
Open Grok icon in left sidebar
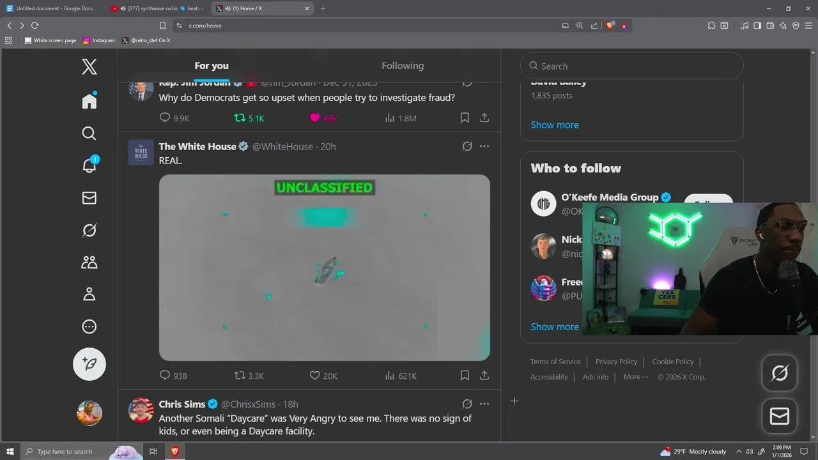(x=89, y=230)
